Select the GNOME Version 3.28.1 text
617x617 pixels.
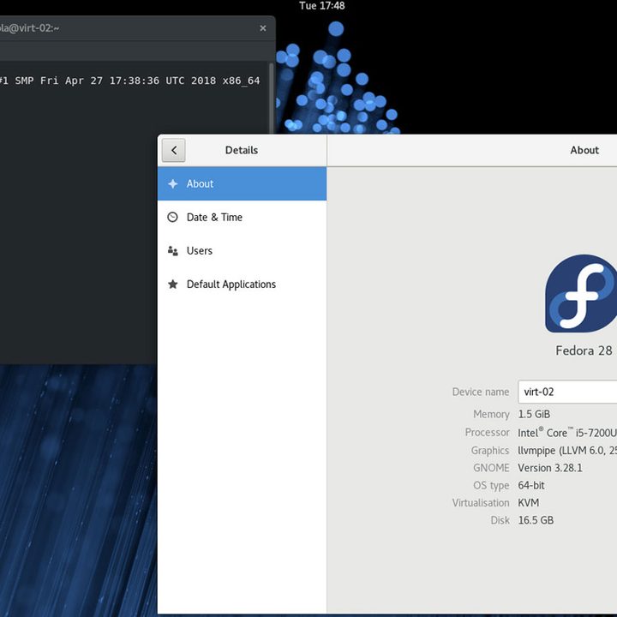[x=549, y=468]
